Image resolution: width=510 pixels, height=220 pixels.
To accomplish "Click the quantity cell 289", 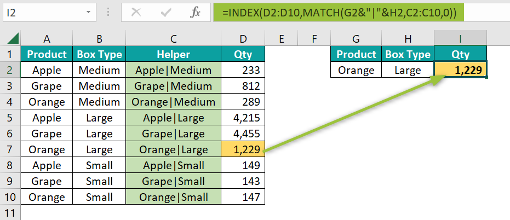I will click(243, 101).
